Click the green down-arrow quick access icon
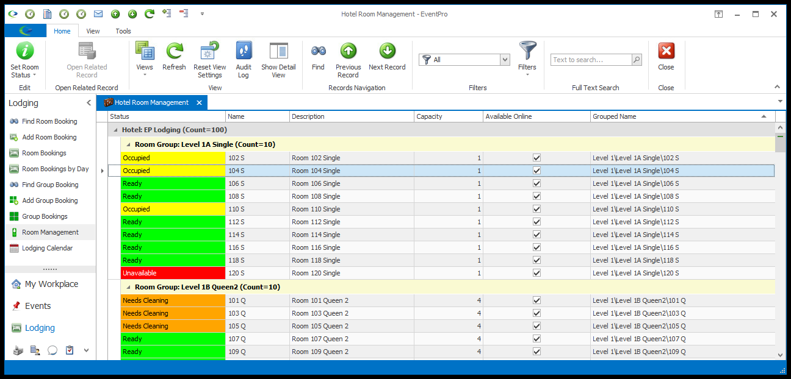 coord(132,13)
